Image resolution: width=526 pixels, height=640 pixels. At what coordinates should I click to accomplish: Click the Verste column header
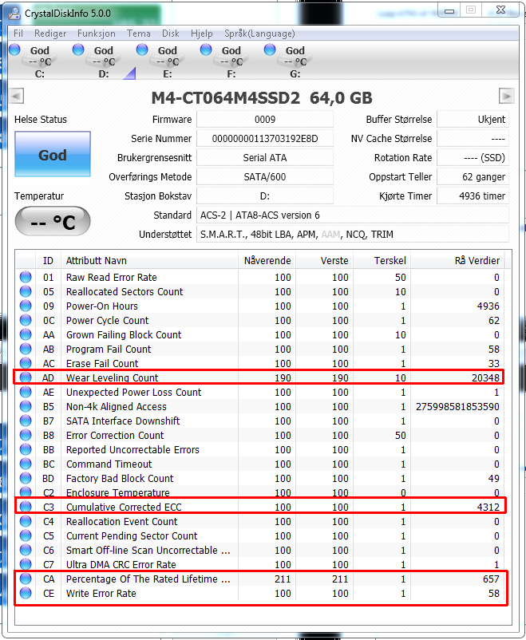(x=324, y=260)
